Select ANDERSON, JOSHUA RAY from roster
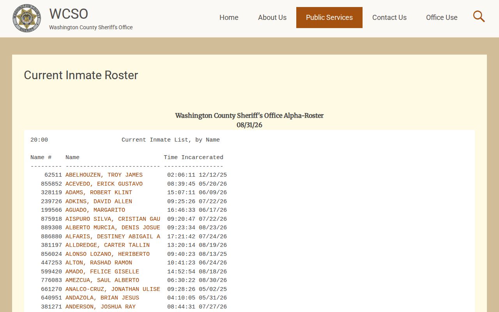Screen dimensions: 499x312 coord(101,307)
